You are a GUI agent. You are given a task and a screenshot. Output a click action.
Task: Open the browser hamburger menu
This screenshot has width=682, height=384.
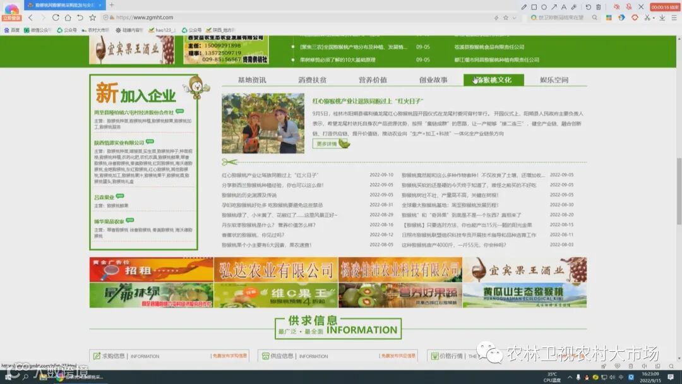coord(674,18)
